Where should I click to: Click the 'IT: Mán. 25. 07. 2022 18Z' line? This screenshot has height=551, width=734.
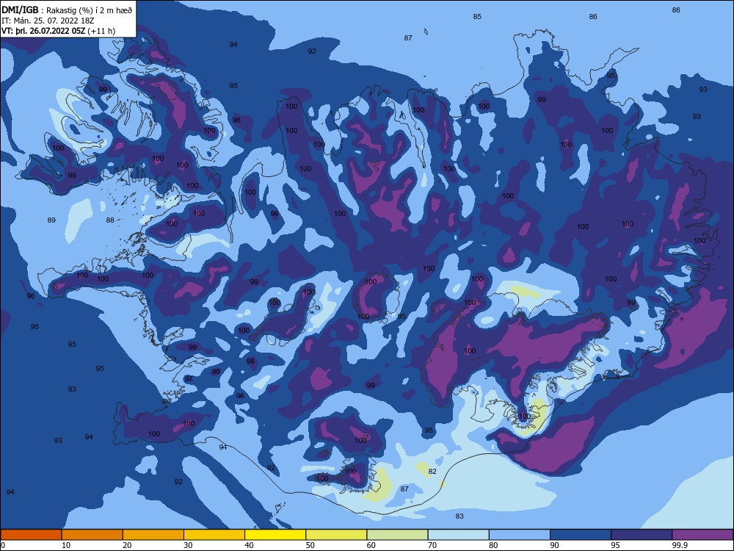[48, 21]
